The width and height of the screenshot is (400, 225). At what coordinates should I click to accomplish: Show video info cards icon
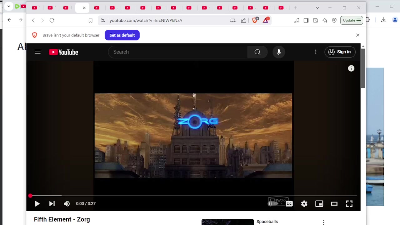351,68
